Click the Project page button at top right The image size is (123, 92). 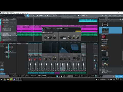point(115,16)
